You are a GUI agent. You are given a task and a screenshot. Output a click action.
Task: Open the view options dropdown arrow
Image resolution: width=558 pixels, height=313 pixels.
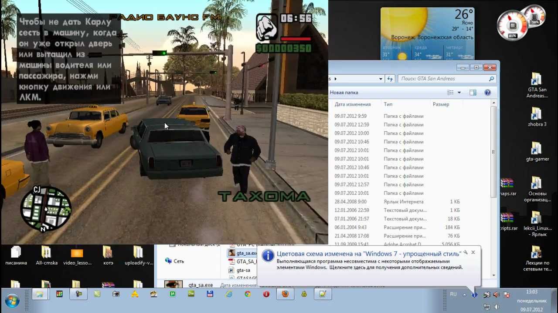tap(459, 93)
